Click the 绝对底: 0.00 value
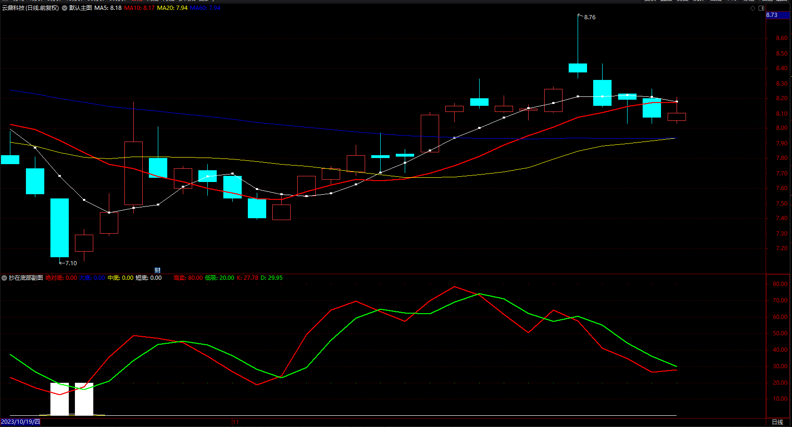Screen dimensions: 792x427 (61, 278)
